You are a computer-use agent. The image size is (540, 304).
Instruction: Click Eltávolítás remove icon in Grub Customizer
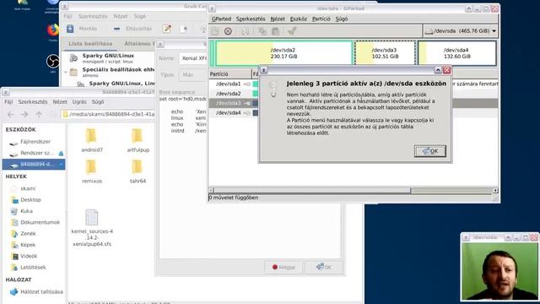pos(116,29)
